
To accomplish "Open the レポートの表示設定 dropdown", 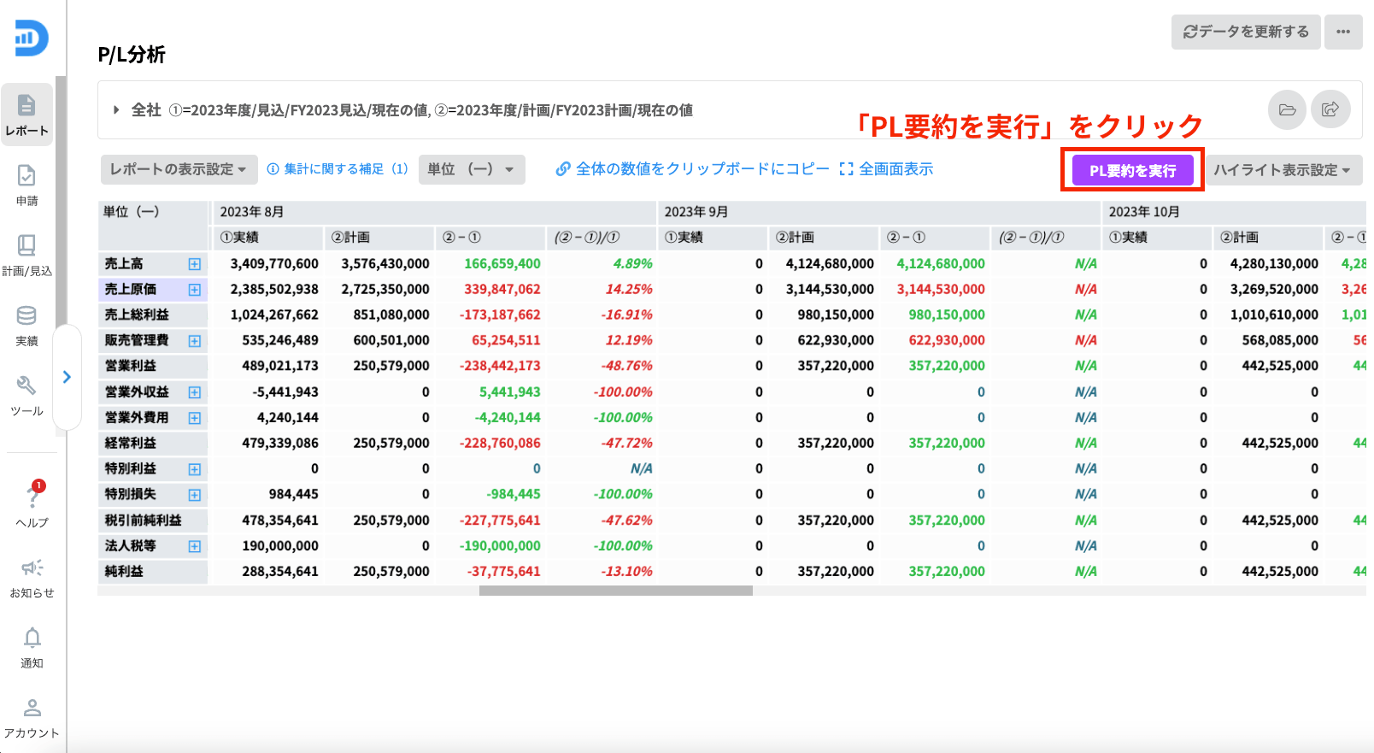I will click(x=178, y=169).
